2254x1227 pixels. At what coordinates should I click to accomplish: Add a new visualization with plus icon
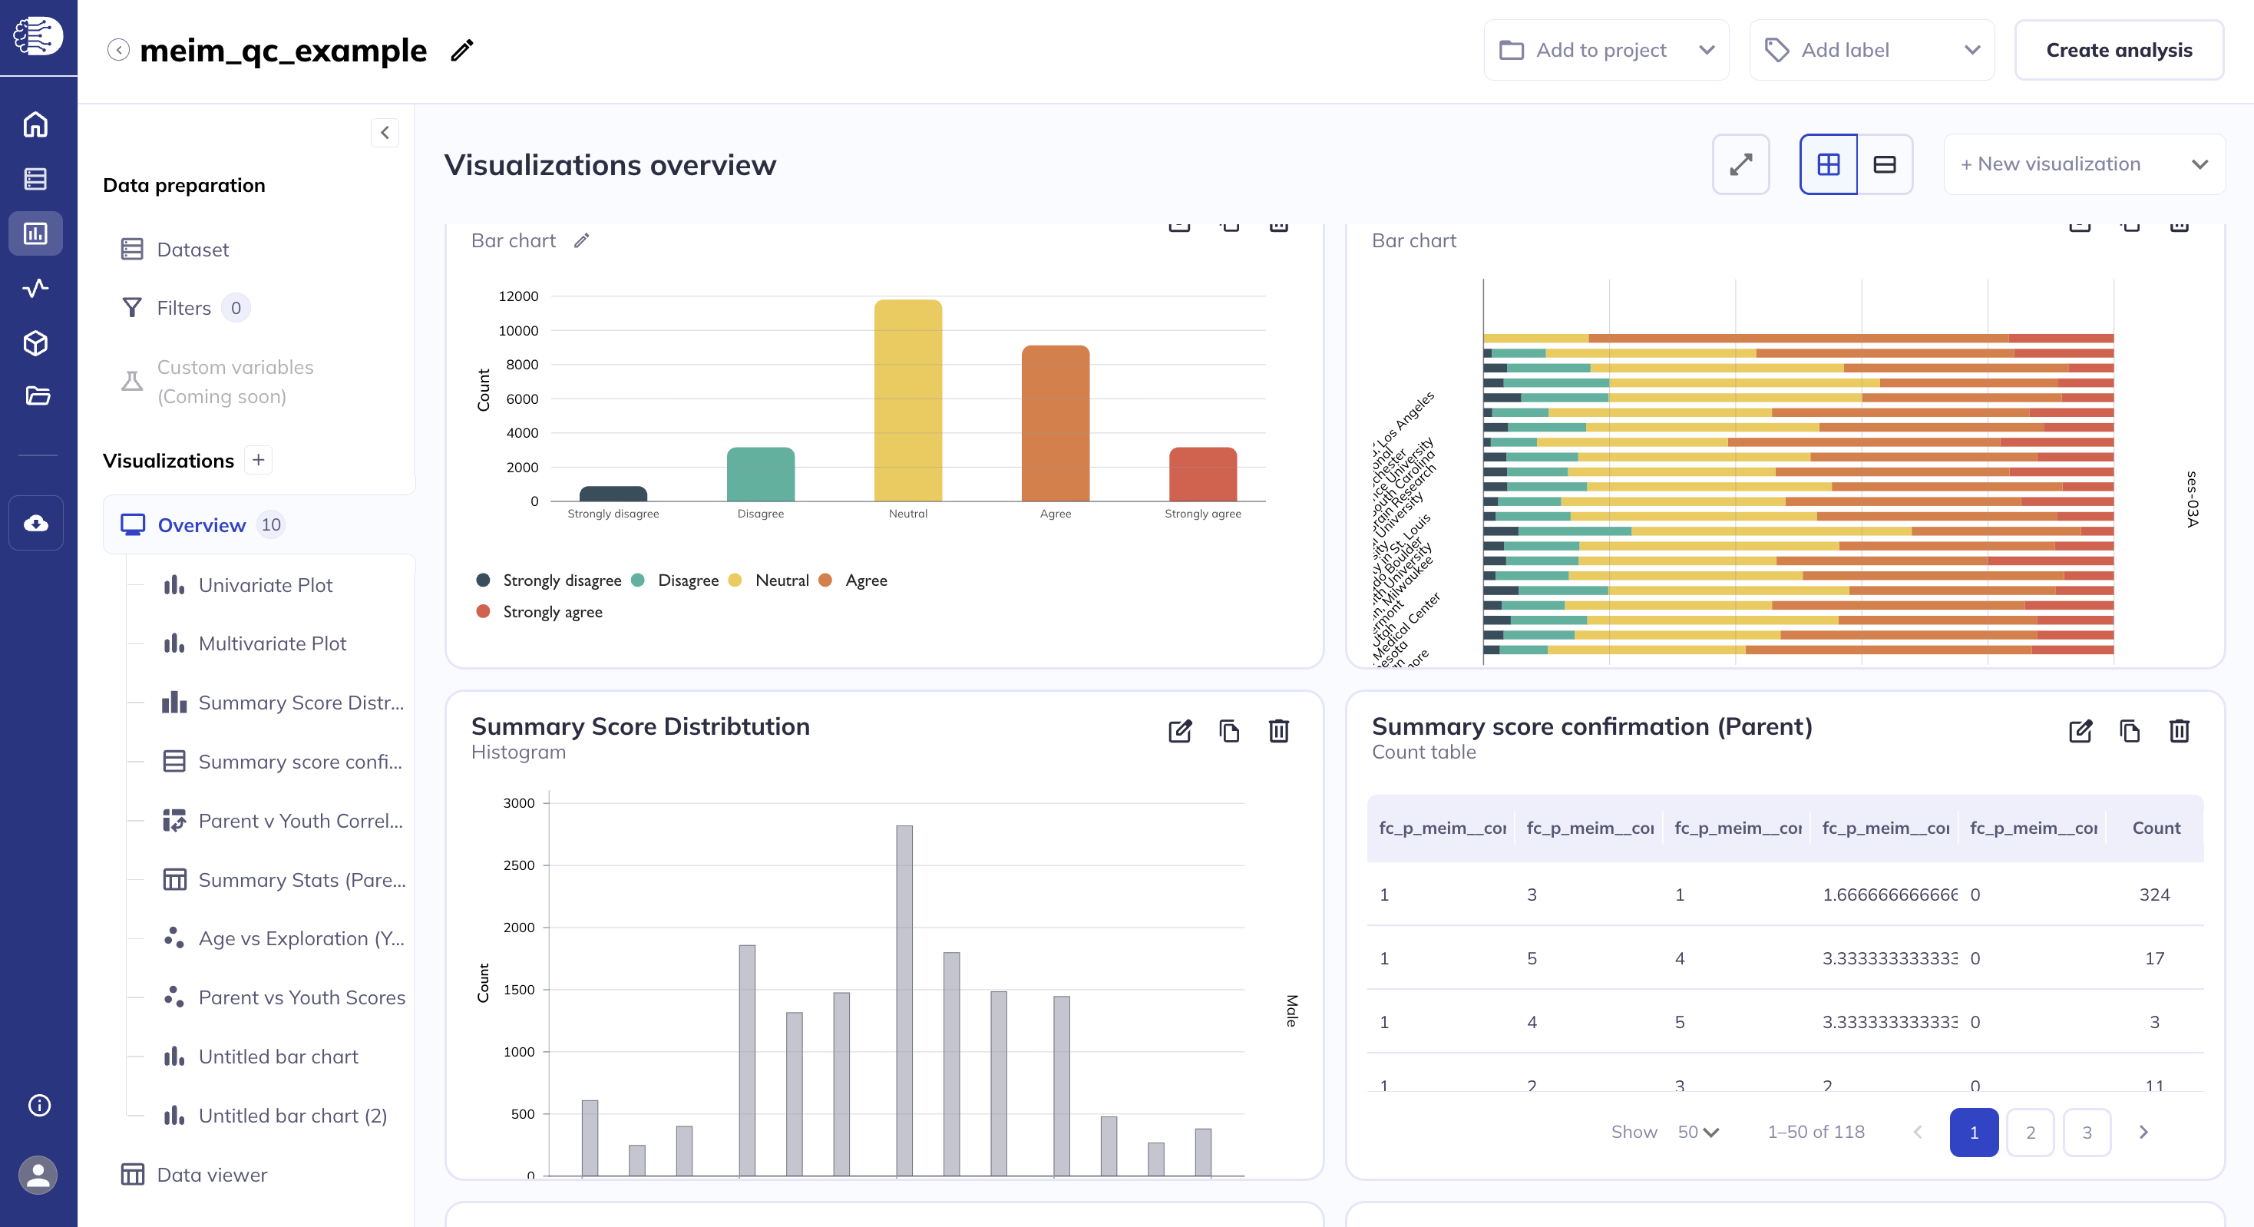click(x=258, y=461)
